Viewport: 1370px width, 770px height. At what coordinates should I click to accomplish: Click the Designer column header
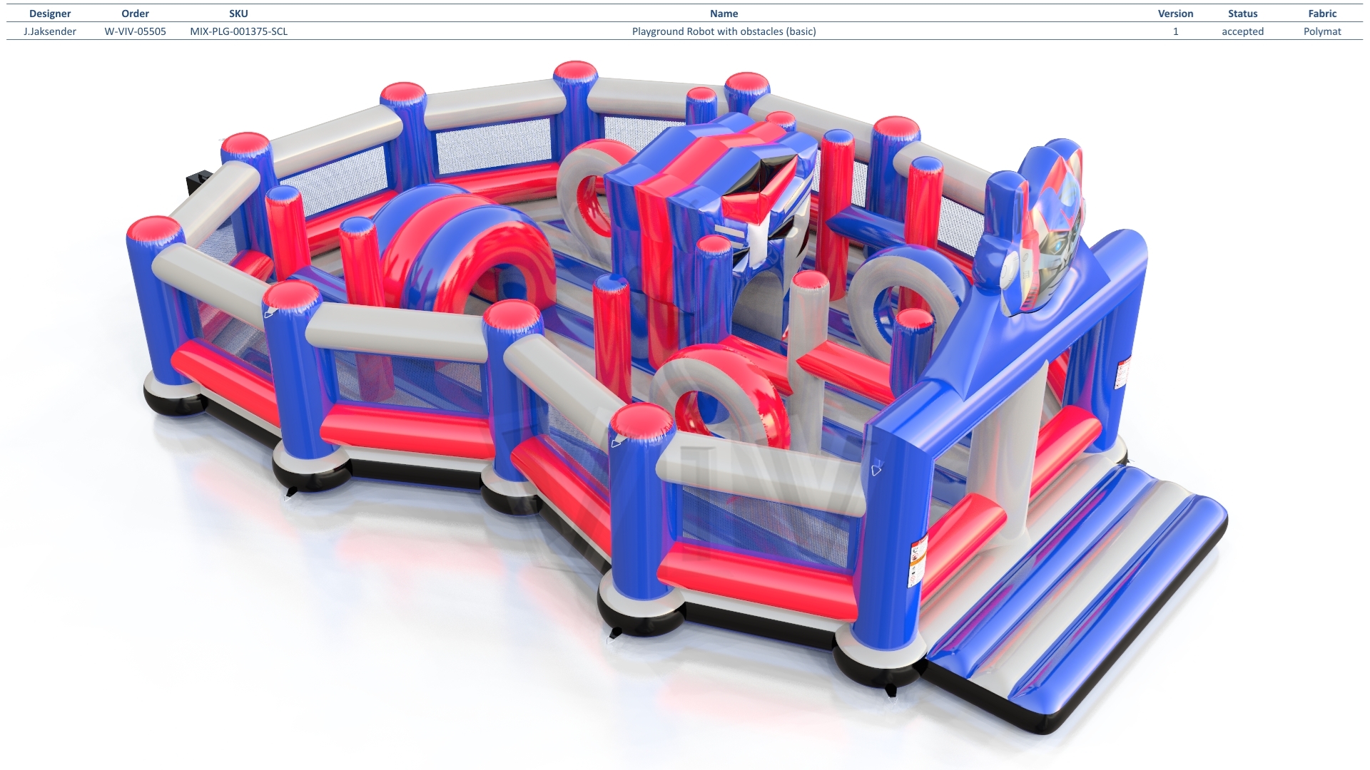coord(50,14)
